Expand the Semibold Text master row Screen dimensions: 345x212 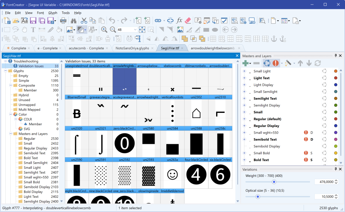pyautogui.click(x=244, y=139)
